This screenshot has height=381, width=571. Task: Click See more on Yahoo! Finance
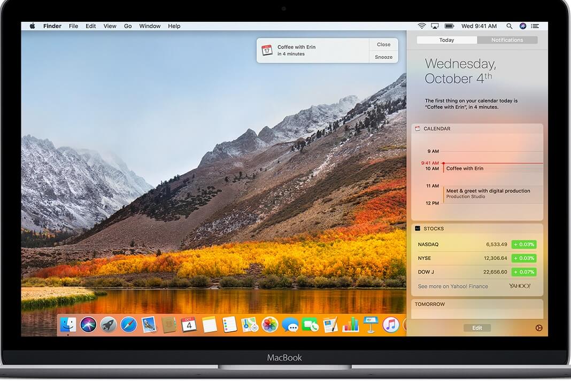click(x=453, y=286)
